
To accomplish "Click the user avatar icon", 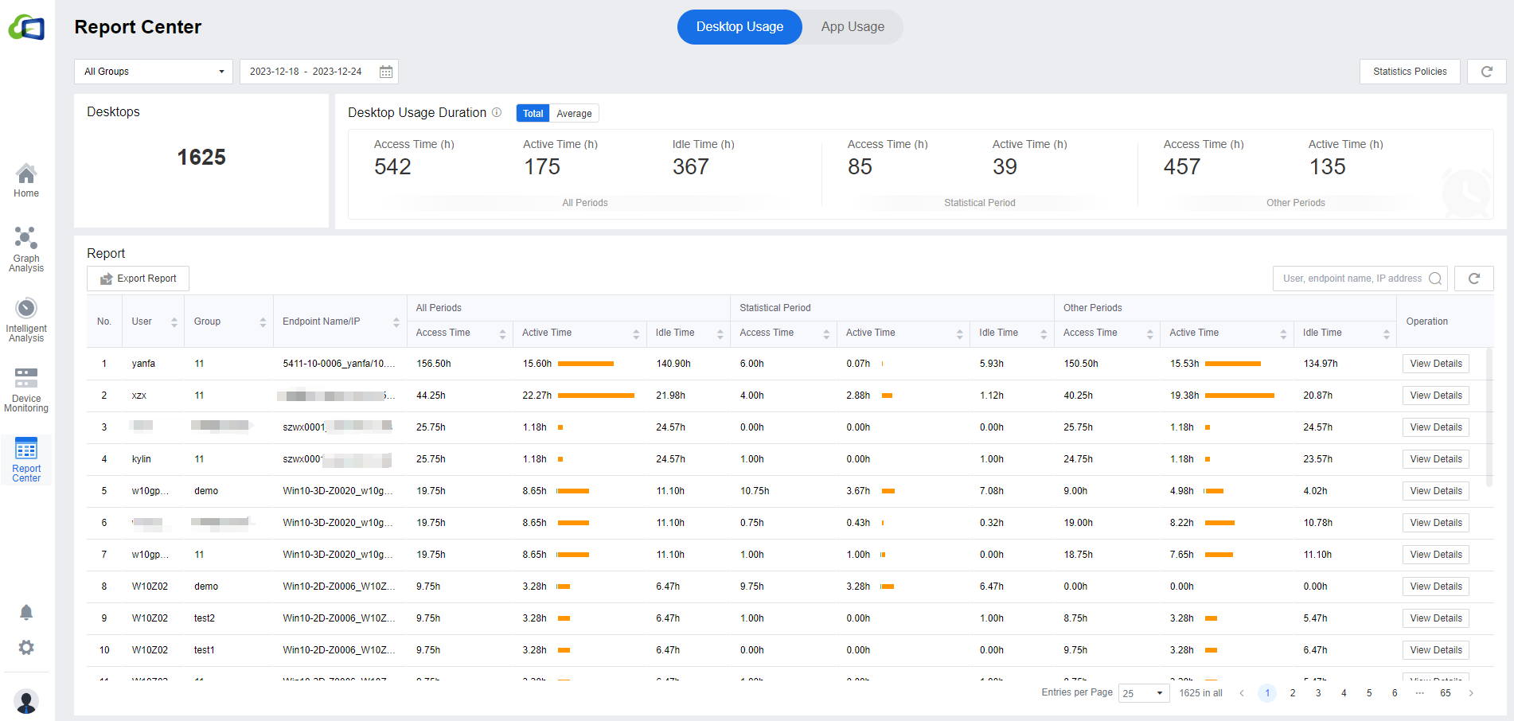I will coord(26,702).
